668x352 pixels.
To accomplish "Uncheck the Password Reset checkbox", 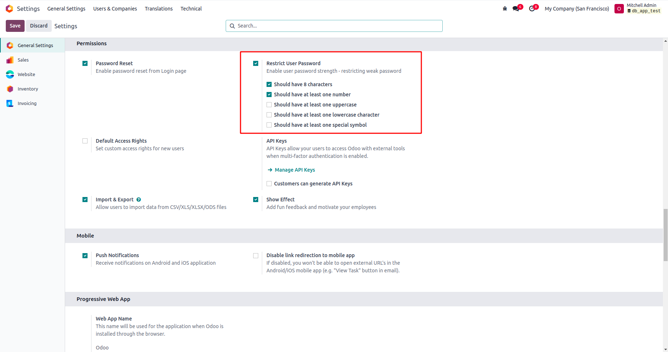I will click(x=85, y=63).
